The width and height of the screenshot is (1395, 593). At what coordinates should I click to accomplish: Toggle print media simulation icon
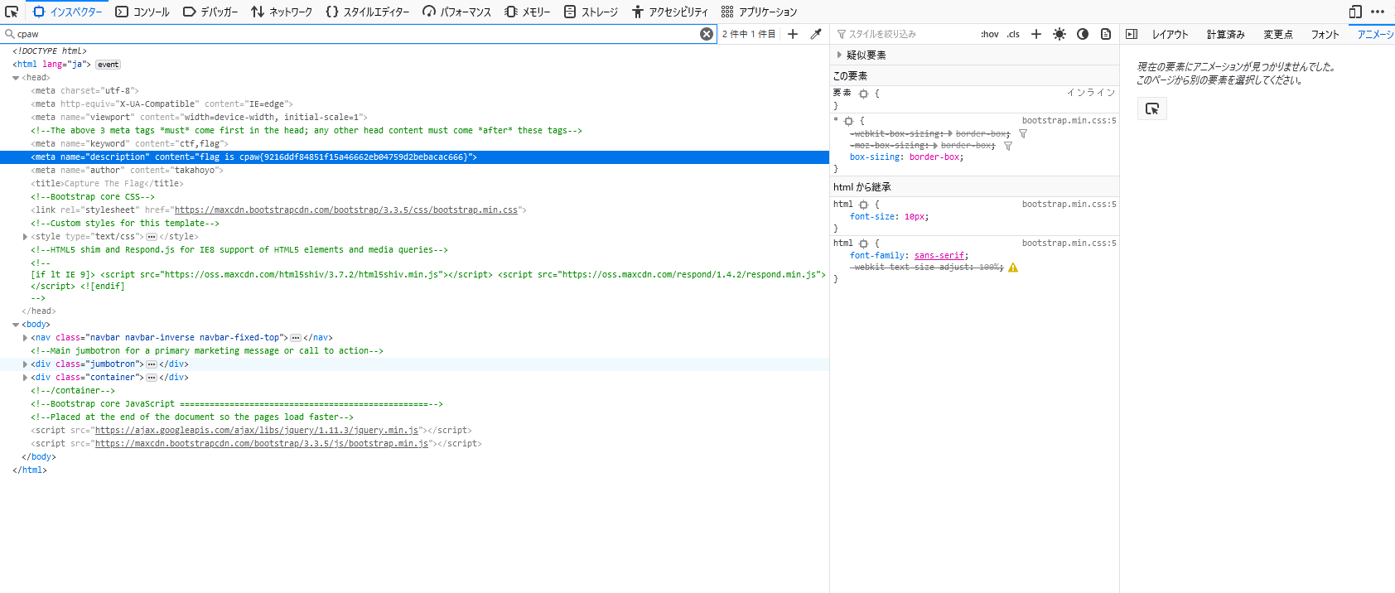[x=1106, y=34]
